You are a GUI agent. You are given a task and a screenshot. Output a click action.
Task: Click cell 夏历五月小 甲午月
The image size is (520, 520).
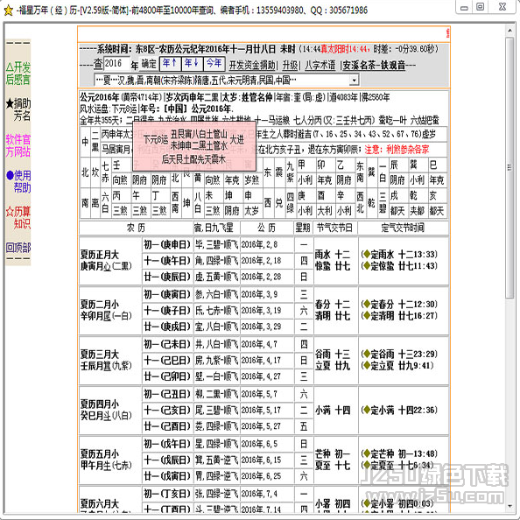(x=110, y=460)
